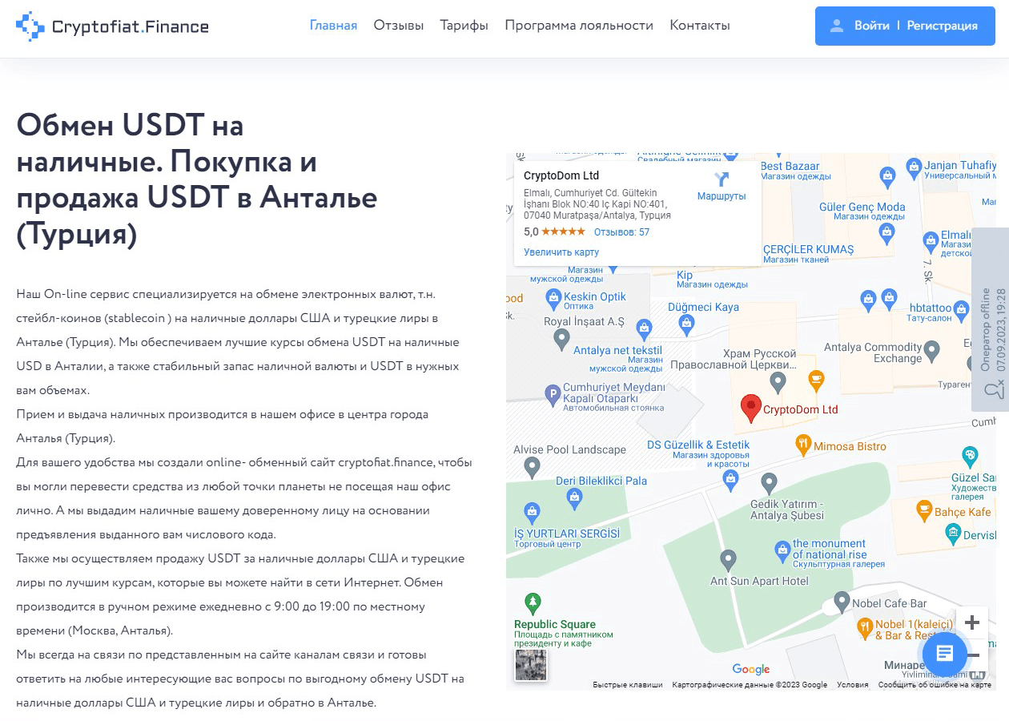The height and width of the screenshot is (721, 1009).
Task: Open the Оператор offline side panel
Action: (991, 320)
